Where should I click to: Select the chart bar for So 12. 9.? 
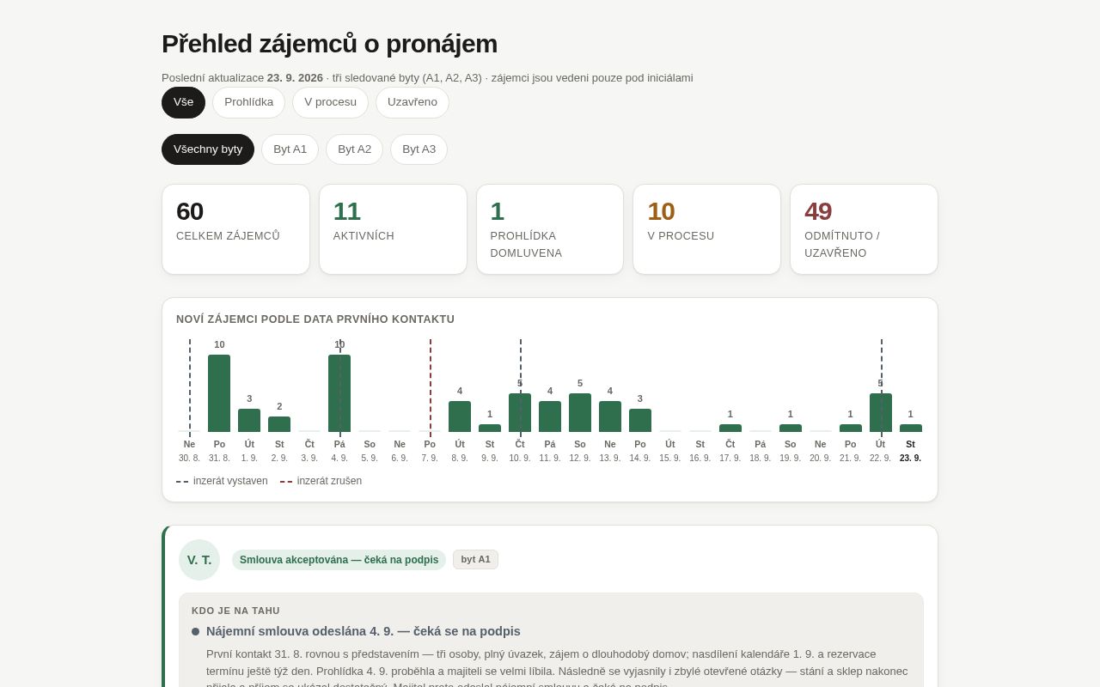pos(580,412)
